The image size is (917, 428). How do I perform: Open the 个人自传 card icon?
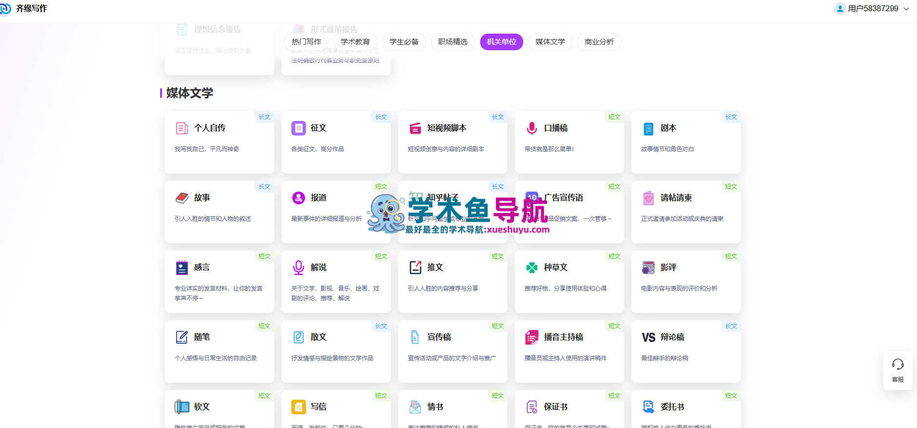point(182,128)
